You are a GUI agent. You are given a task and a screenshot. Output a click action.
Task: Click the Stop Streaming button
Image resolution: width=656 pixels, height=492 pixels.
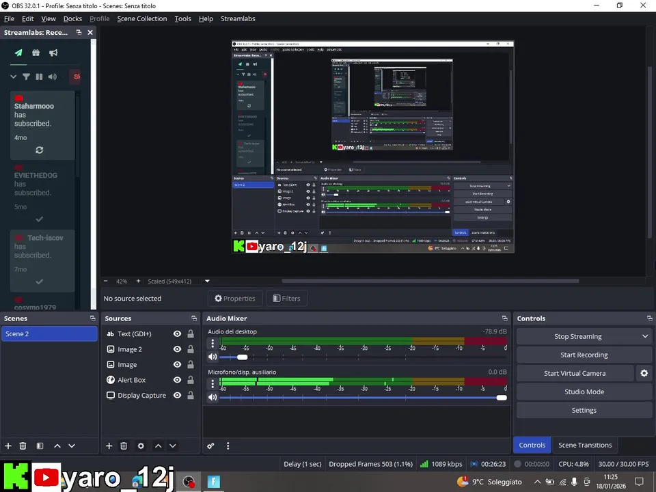pos(578,336)
